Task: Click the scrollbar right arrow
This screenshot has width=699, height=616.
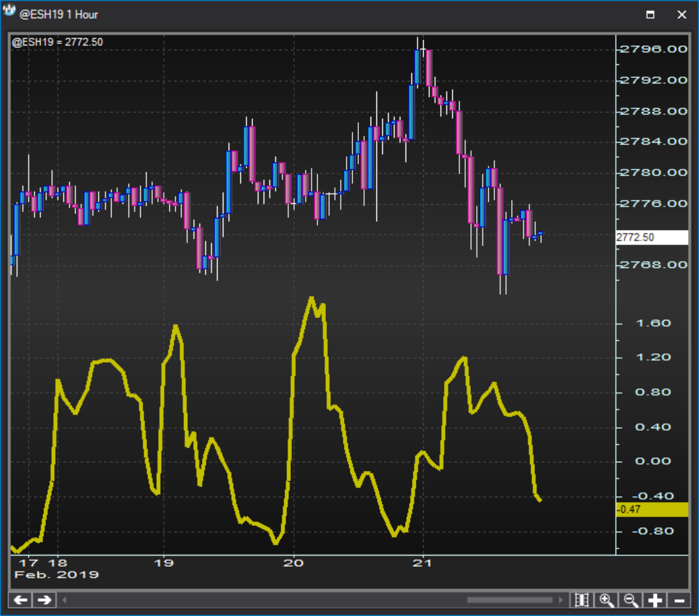Action: [x=561, y=600]
